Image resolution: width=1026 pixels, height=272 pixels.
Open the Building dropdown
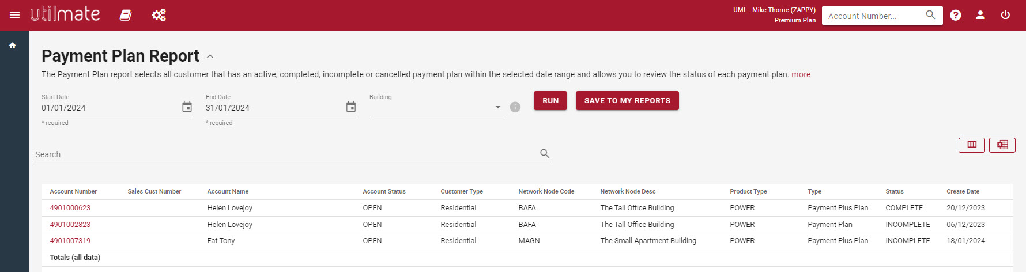coord(436,107)
